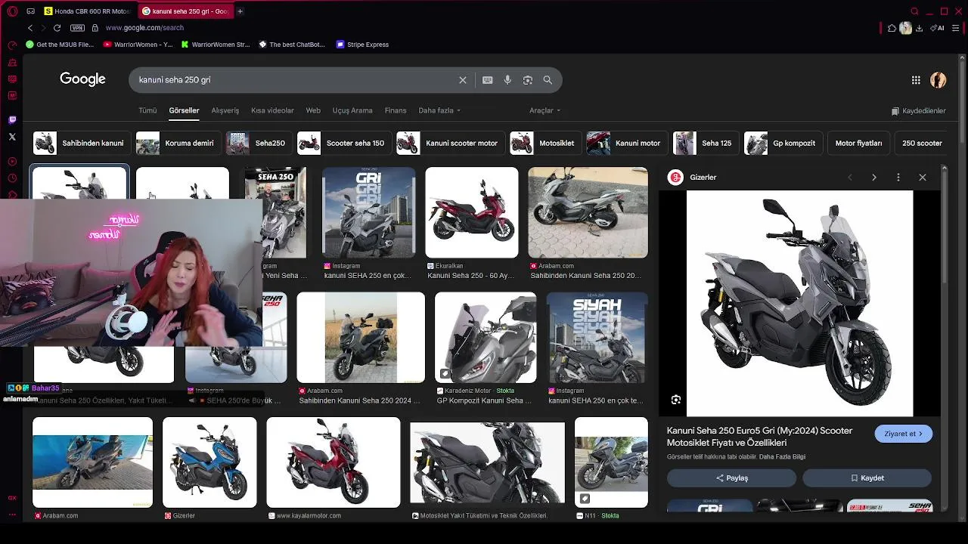Select the Görseller tab

tap(184, 110)
